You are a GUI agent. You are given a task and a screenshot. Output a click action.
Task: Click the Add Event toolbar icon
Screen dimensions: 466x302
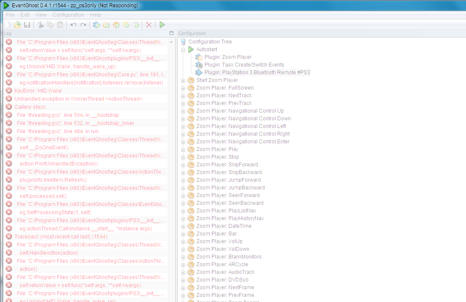click(126, 25)
